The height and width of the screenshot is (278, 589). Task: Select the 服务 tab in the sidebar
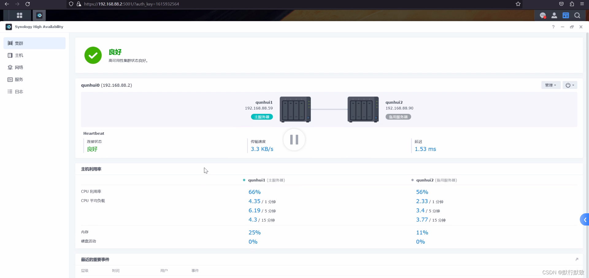click(34, 79)
